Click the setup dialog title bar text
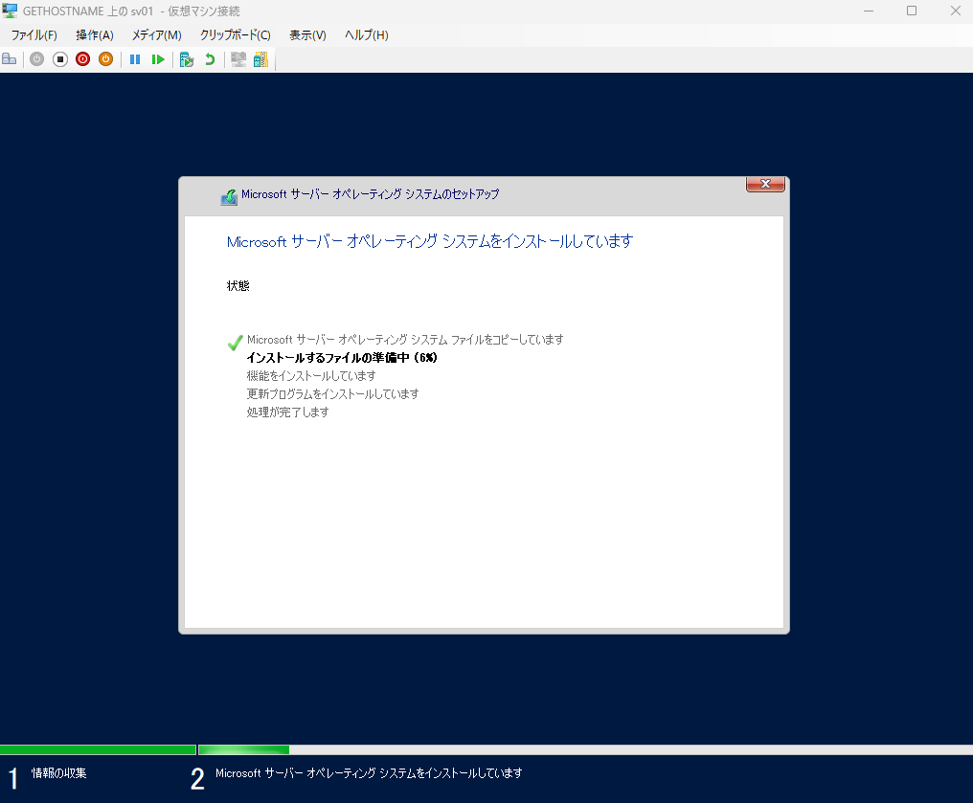This screenshot has height=803, width=973. 370,194
